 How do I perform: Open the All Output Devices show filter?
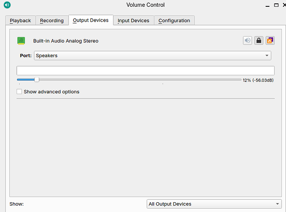[214, 204]
